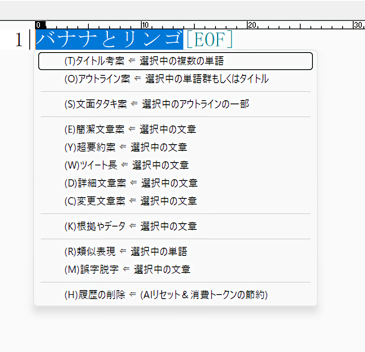Click the black column 0 ruler marker

click(38, 25)
